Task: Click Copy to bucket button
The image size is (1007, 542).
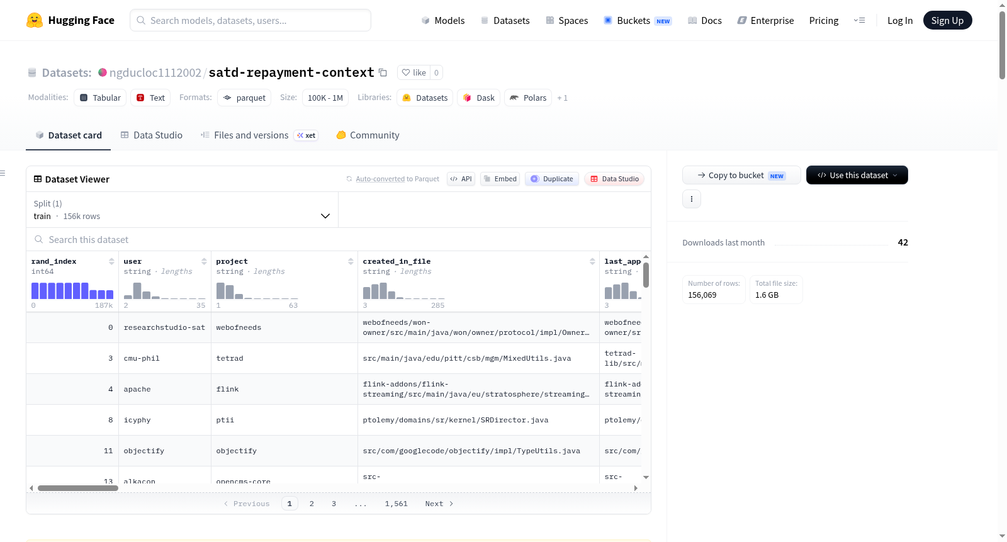Action: (x=741, y=175)
